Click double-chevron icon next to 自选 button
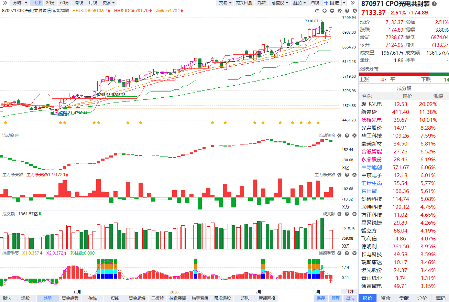The width and height of the screenshot is (449, 302). [x=352, y=3]
